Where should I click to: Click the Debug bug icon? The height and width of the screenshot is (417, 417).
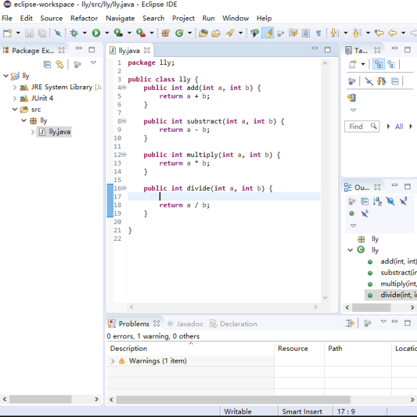click(74, 33)
